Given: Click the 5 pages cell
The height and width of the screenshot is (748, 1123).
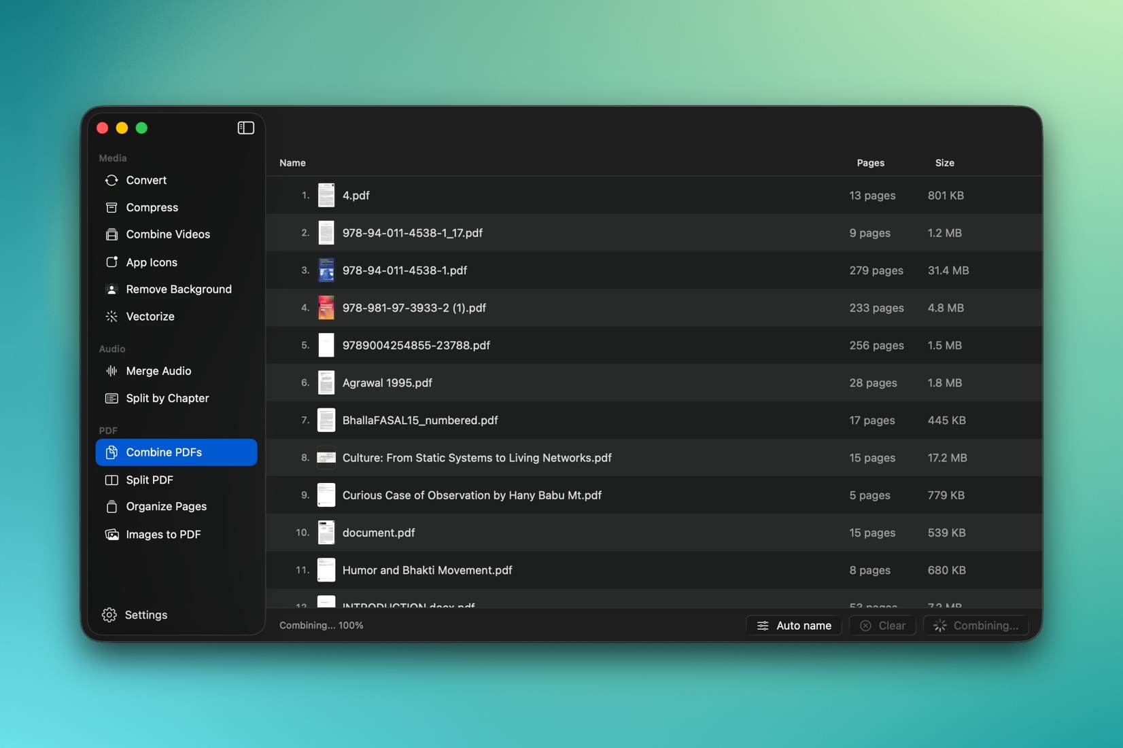Looking at the screenshot, I should tap(869, 495).
